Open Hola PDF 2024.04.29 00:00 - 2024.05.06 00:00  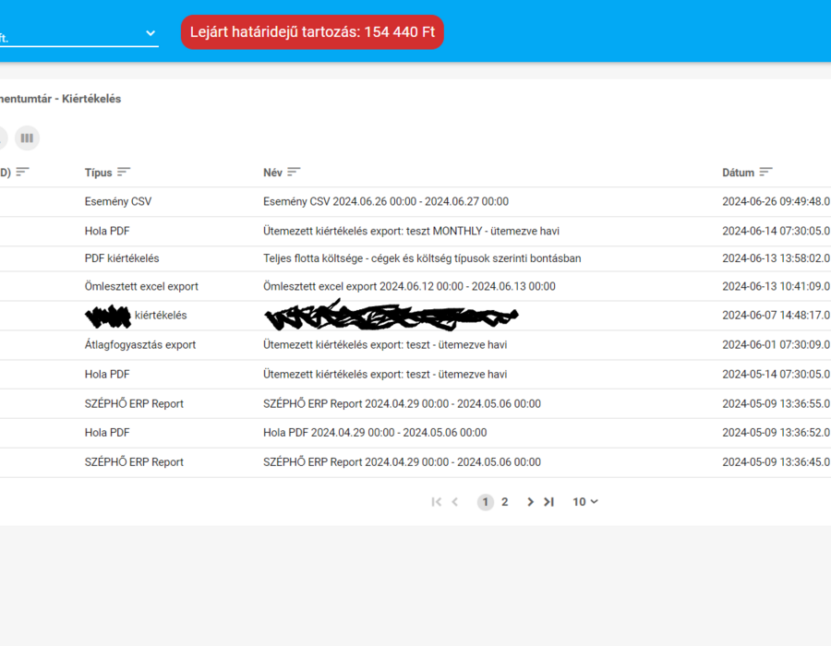(x=375, y=433)
